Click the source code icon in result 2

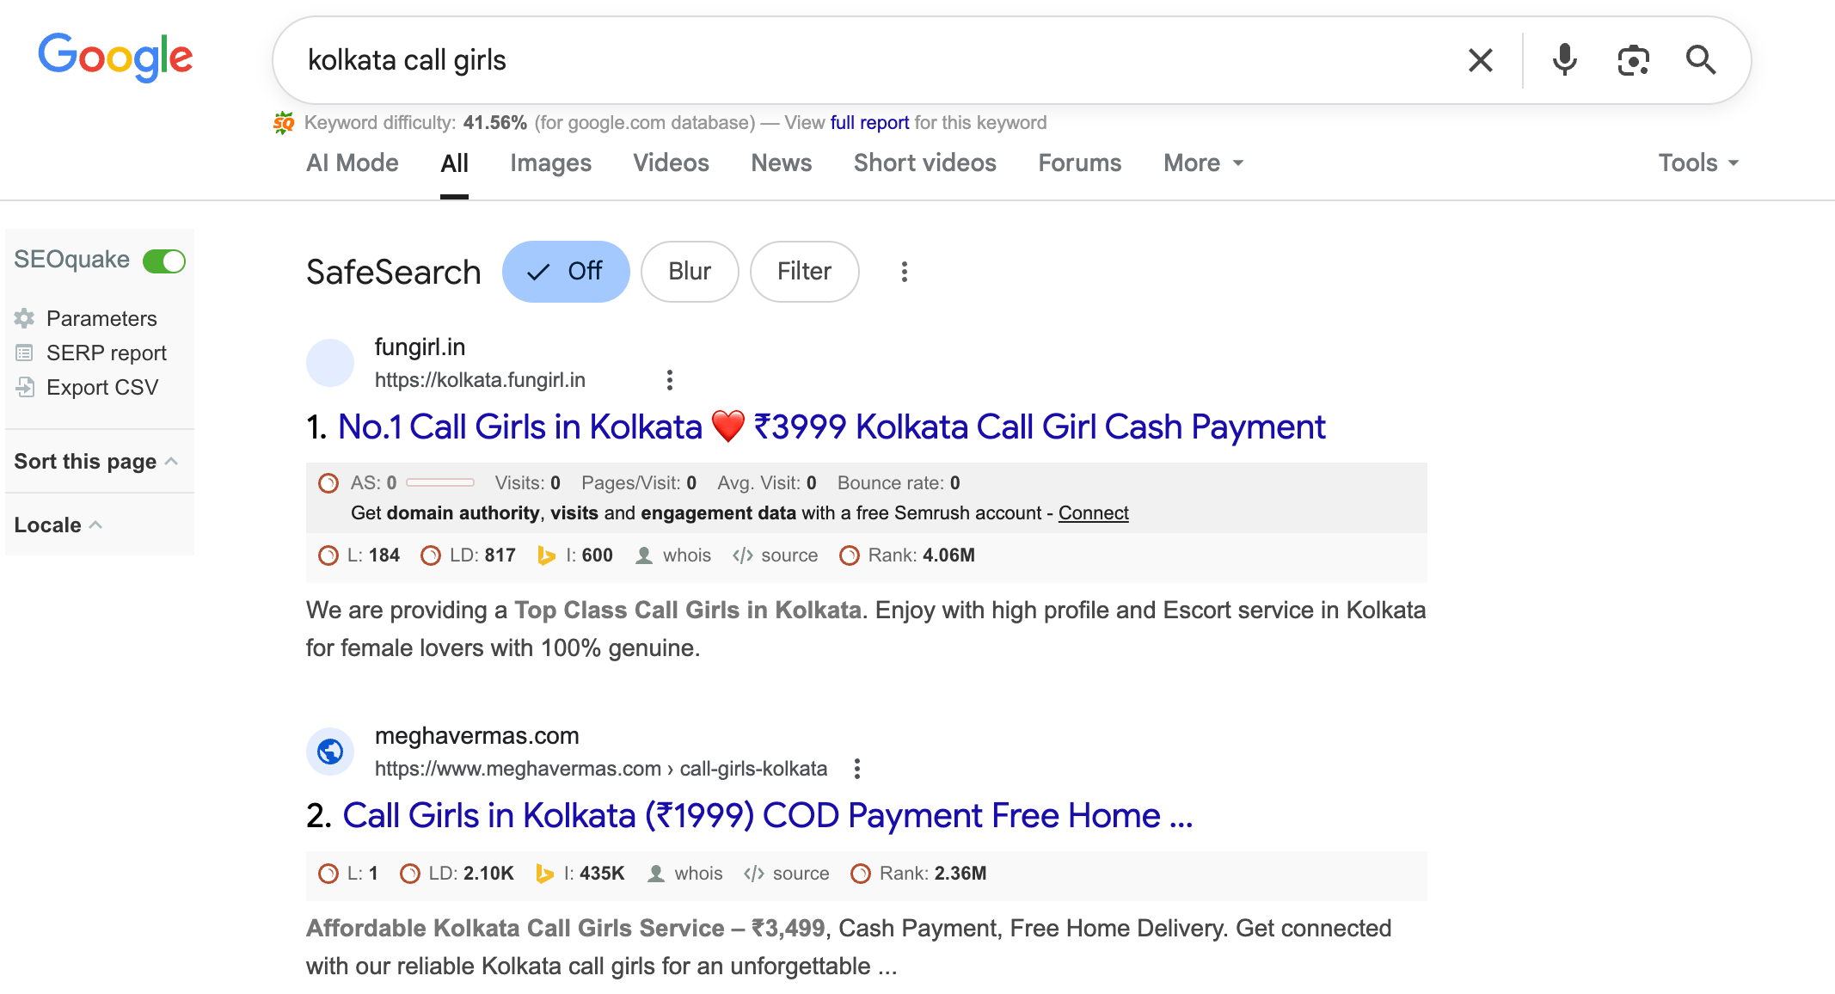(x=754, y=874)
